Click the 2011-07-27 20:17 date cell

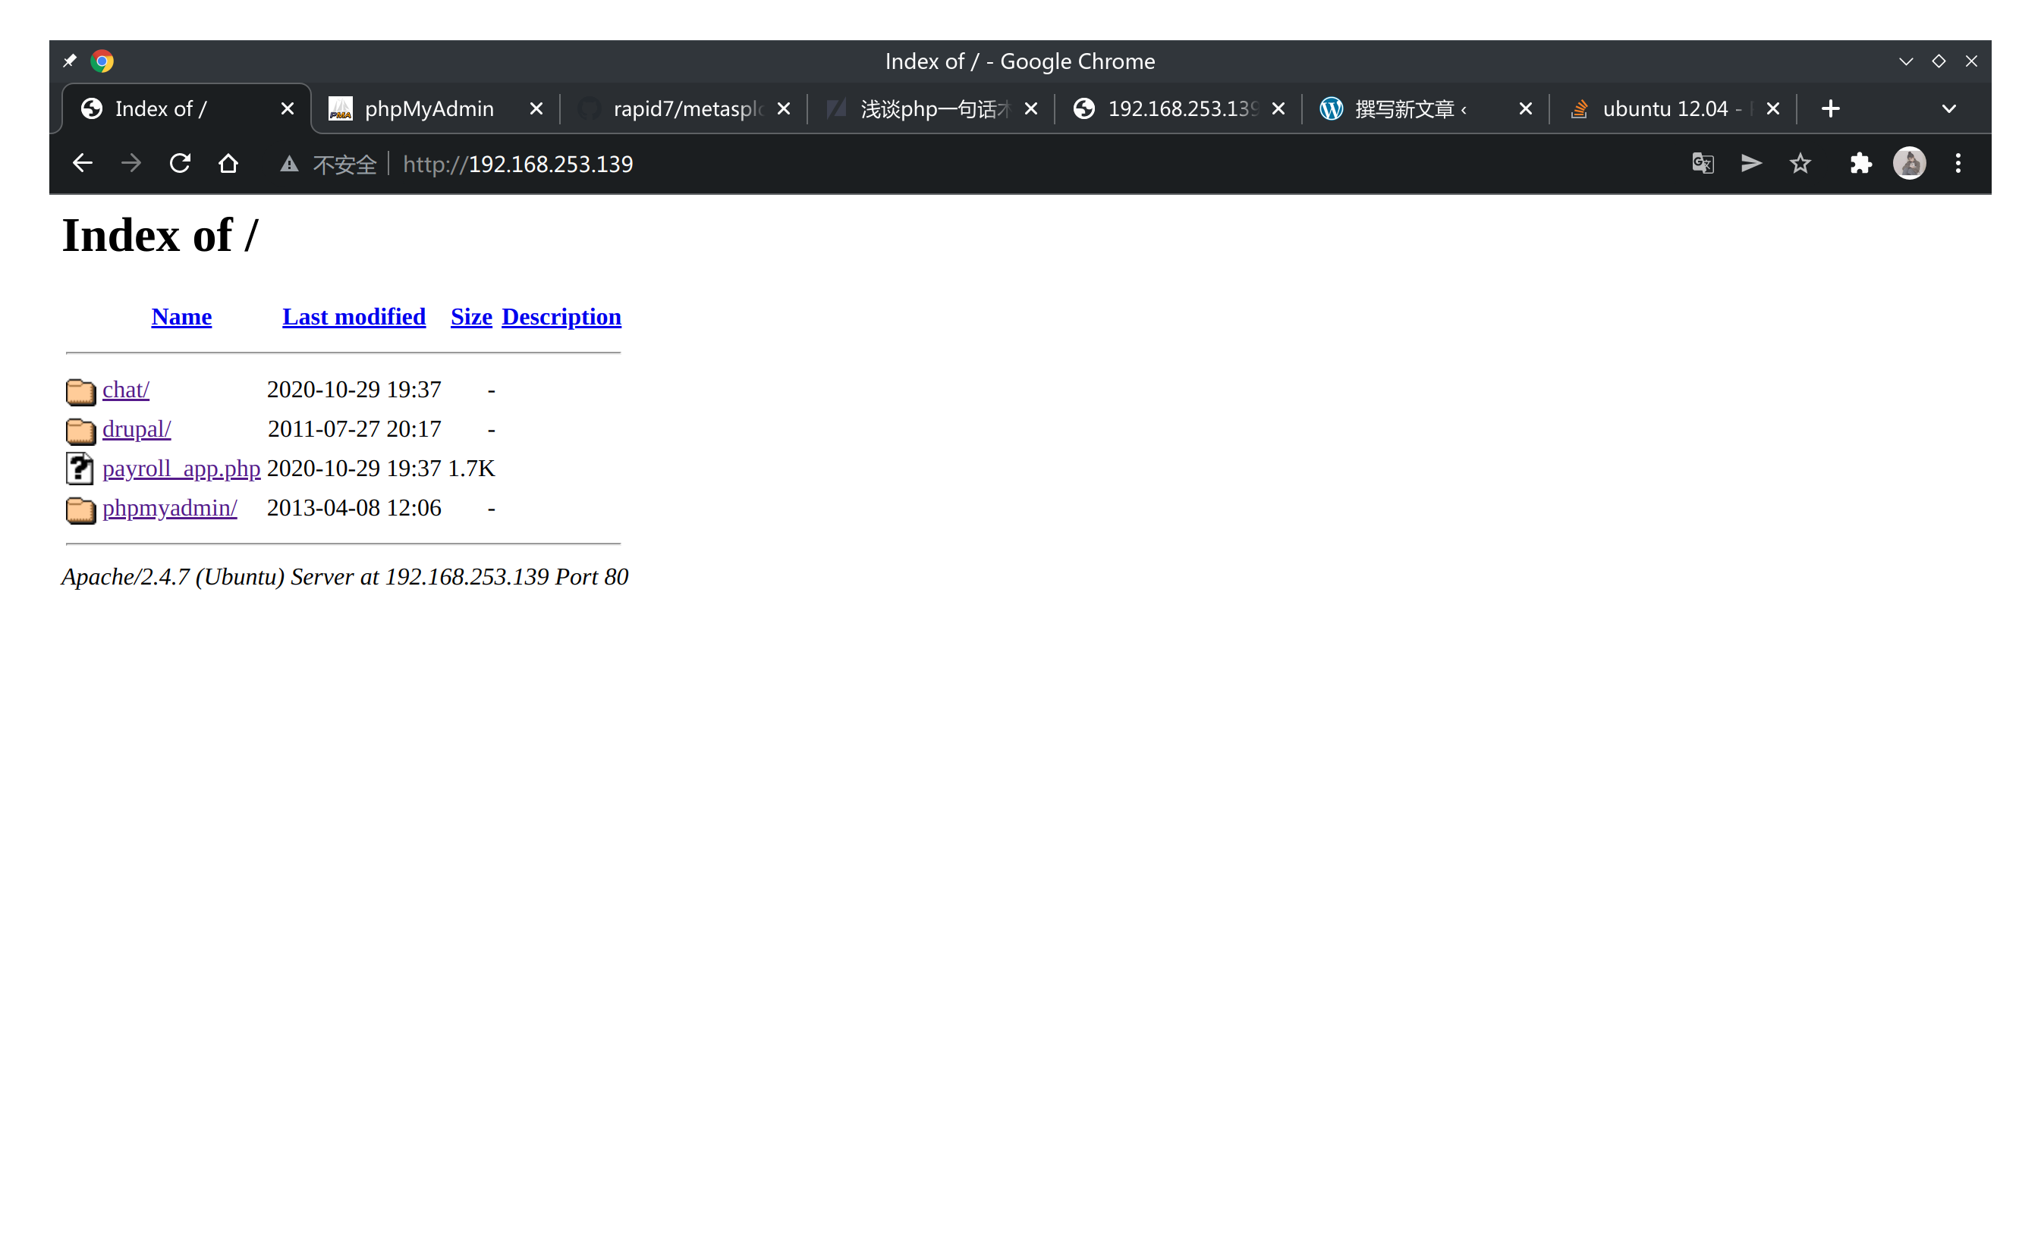pos(354,429)
